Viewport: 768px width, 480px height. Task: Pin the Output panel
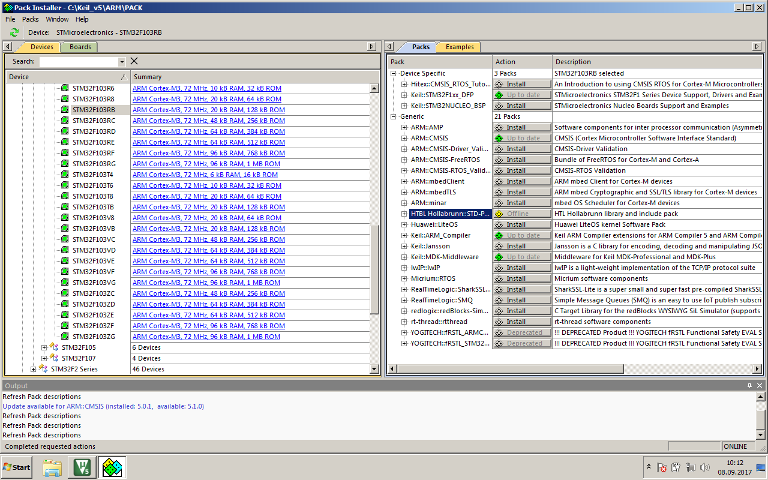point(749,385)
